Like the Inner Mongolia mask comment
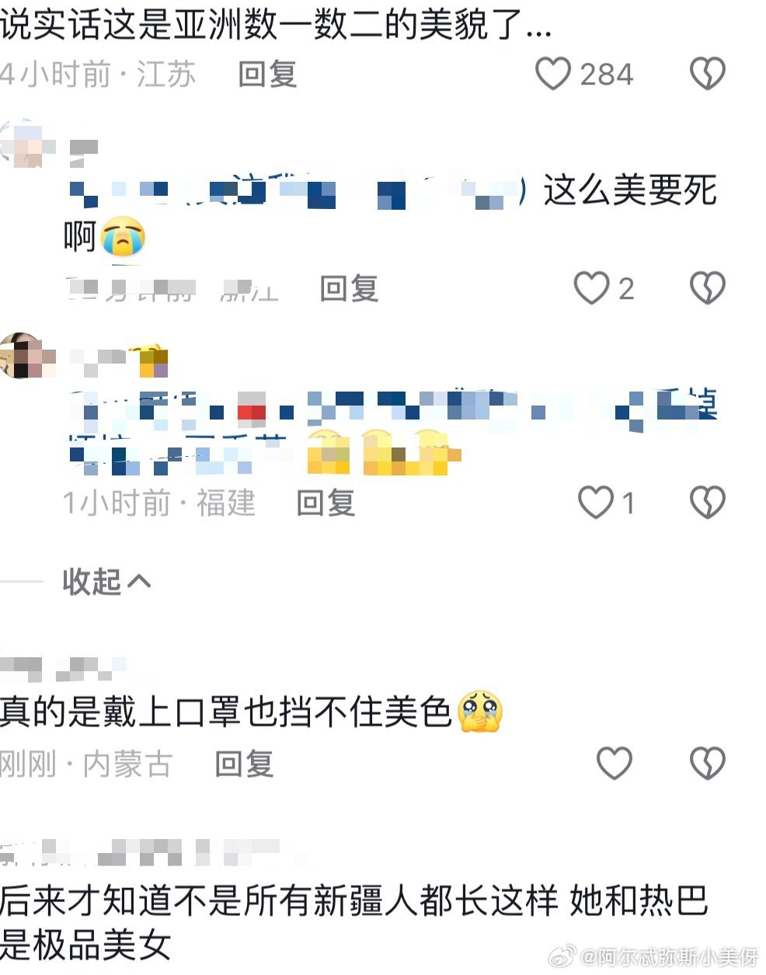 614,763
